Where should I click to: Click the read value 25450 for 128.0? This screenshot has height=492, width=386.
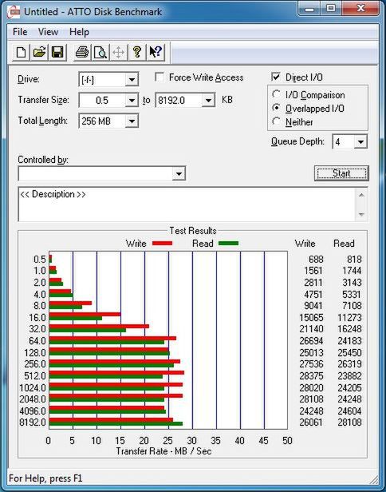[x=349, y=353]
